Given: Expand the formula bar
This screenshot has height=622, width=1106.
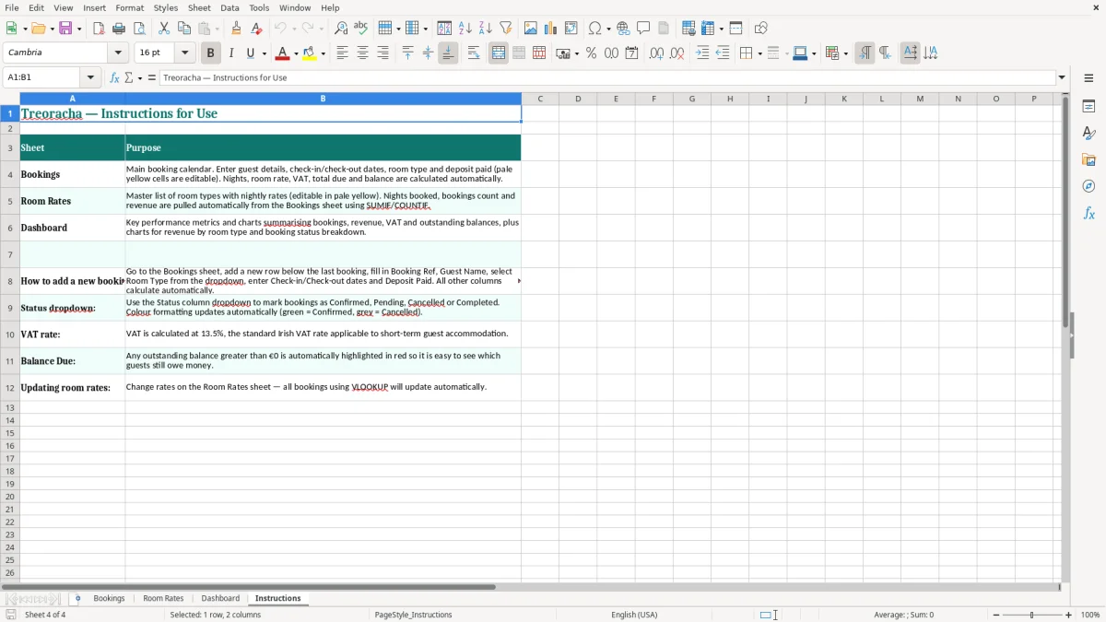Looking at the screenshot, I should pyautogui.click(x=1062, y=77).
